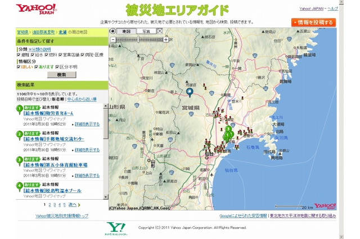The image size is (360, 239).
Task: Open 東北地方太平洋沖地震に関する取り組み link
Action: pos(303,216)
